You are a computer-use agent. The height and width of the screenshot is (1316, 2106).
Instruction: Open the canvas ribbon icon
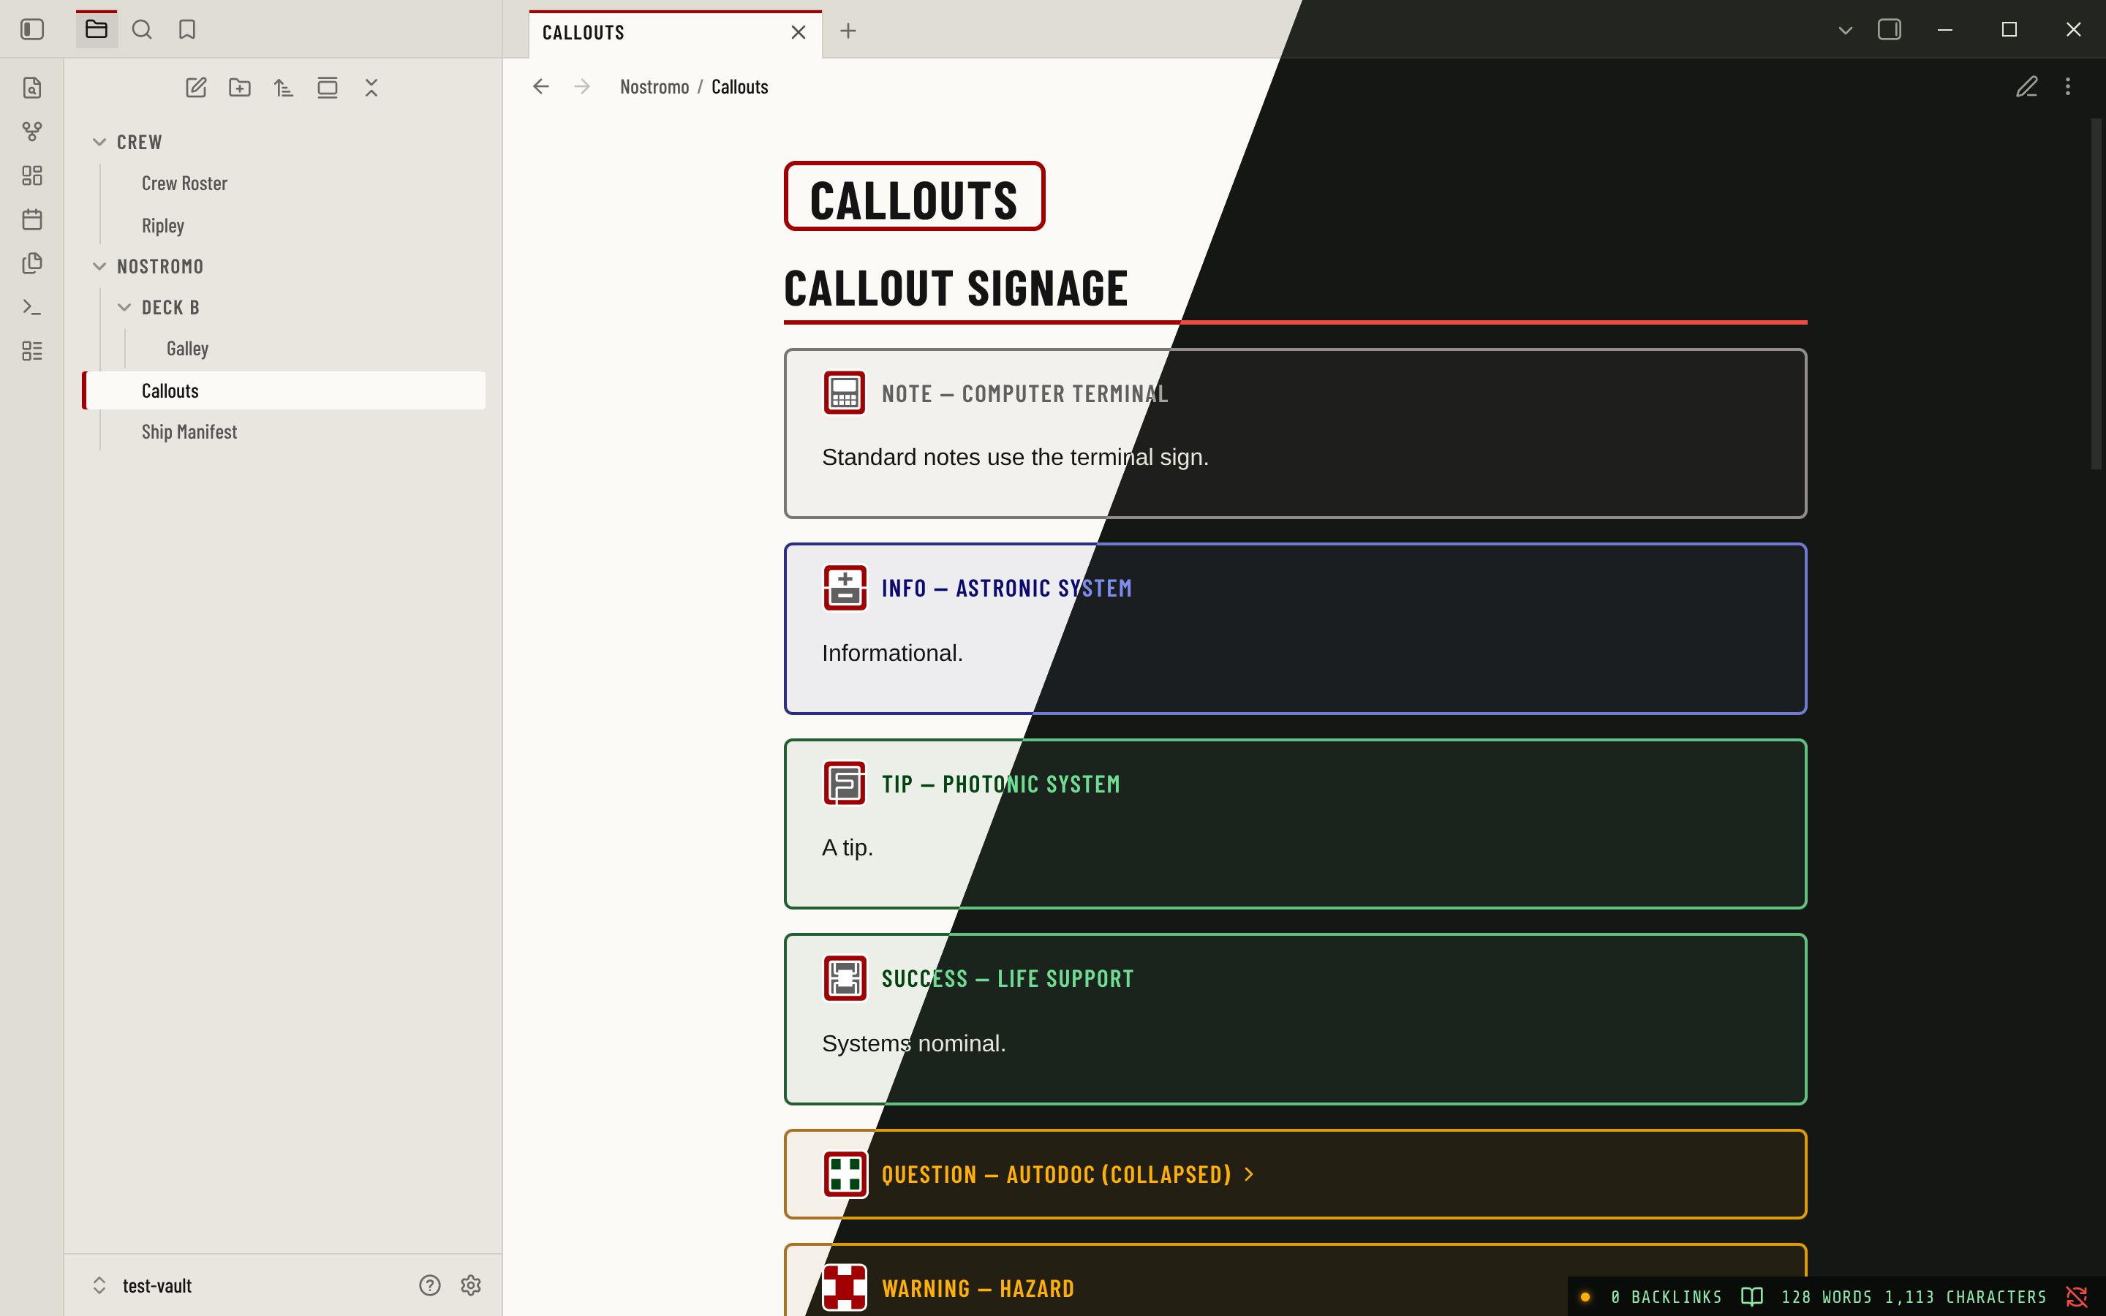[x=32, y=175]
